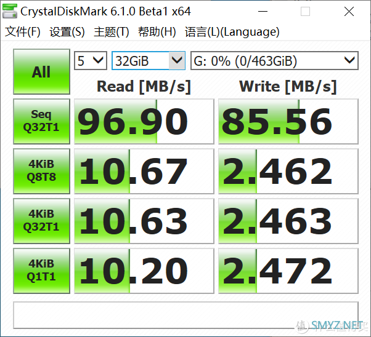
Task: Select the 96.90 sequential read result
Action: 144,121
